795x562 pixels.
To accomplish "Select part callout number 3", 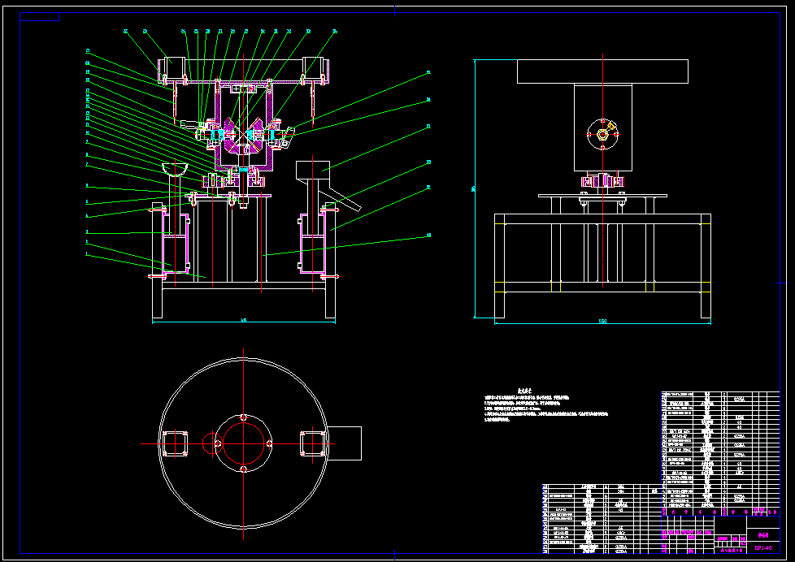I will [87, 231].
